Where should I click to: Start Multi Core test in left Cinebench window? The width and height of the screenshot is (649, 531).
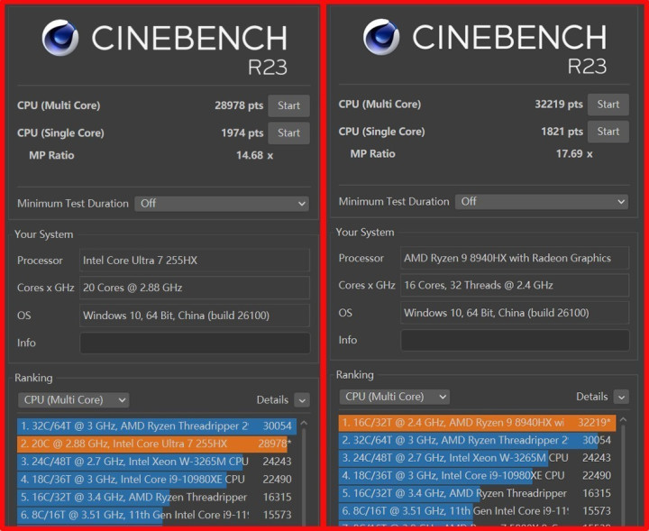288,105
